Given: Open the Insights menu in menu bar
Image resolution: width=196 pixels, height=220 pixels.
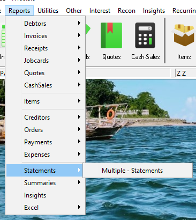Looking at the screenshot, I should [x=154, y=11].
